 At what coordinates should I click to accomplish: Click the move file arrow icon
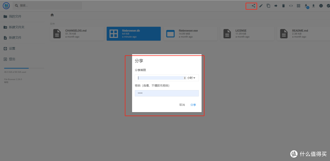(x=276, y=6)
